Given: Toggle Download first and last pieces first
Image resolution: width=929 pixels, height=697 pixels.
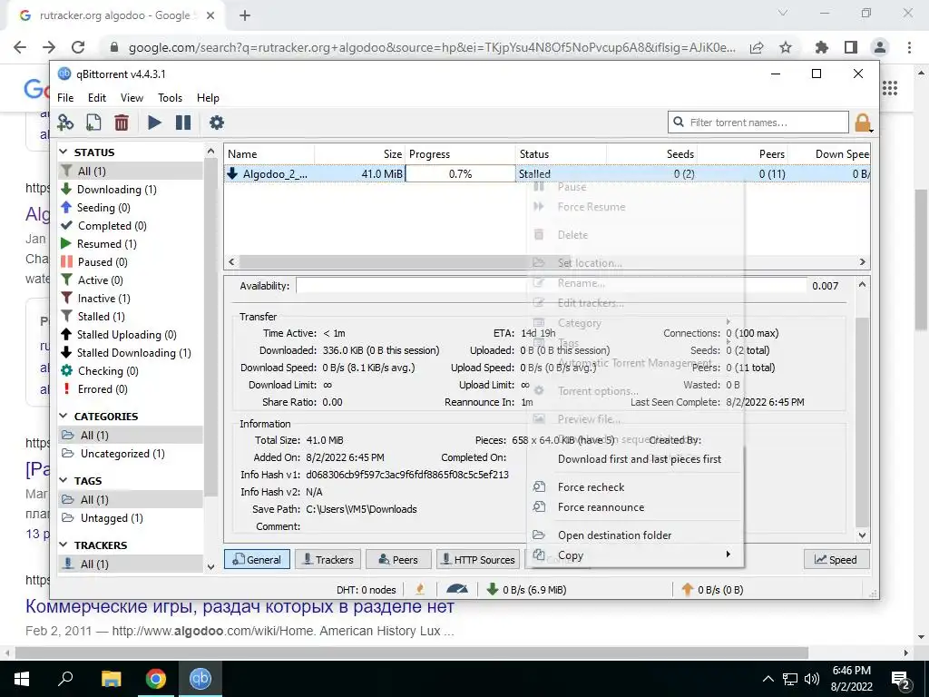Looking at the screenshot, I should (x=634, y=458).
